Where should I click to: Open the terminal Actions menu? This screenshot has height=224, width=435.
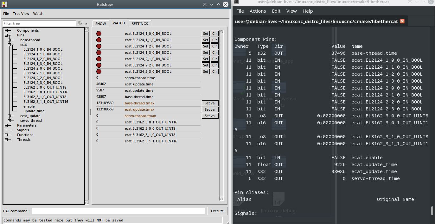click(258, 11)
